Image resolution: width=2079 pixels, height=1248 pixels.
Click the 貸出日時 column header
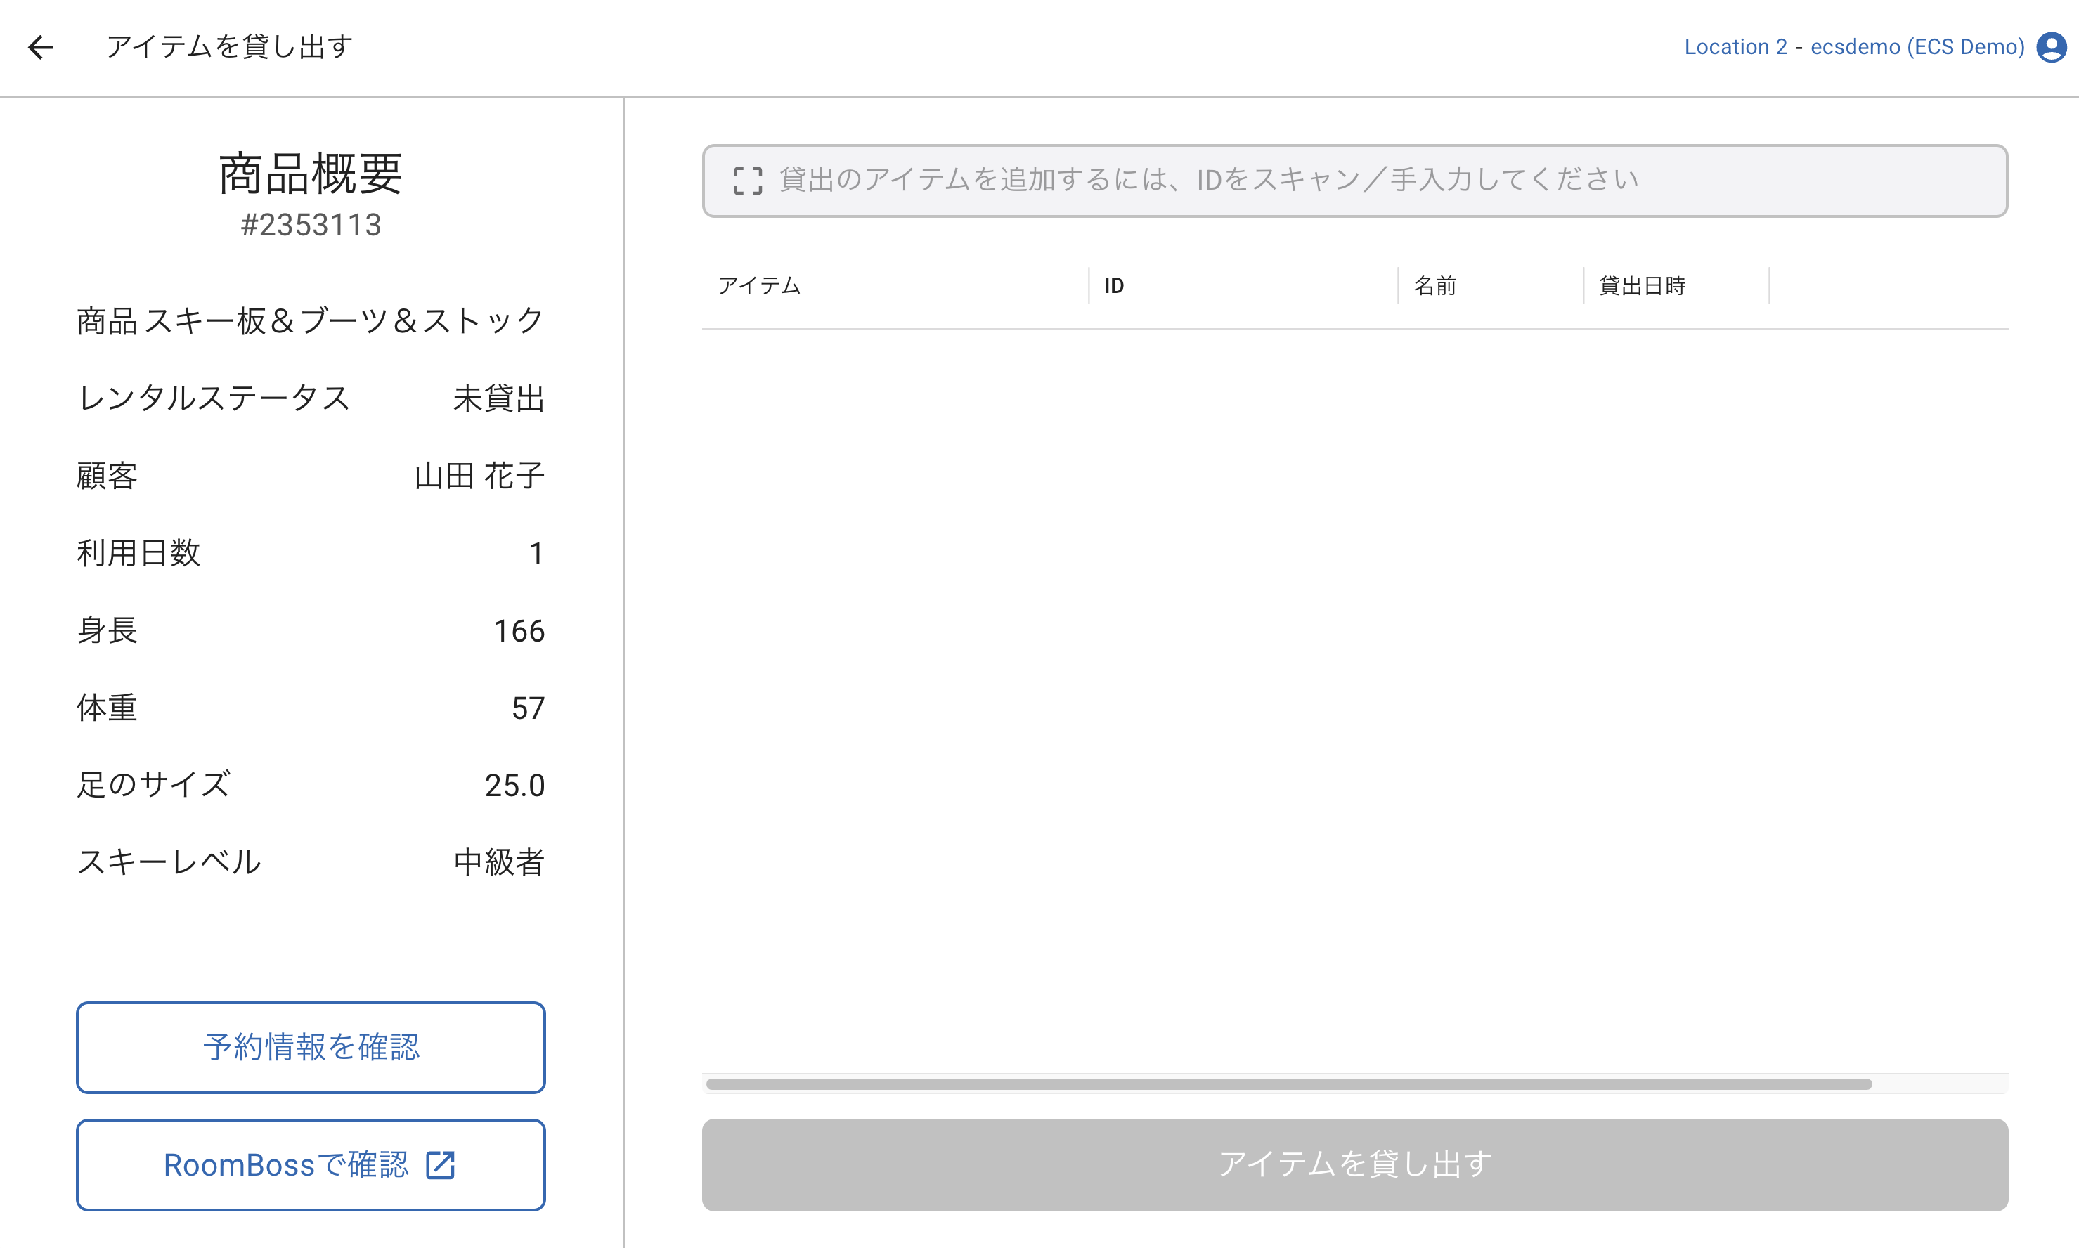(1642, 286)
